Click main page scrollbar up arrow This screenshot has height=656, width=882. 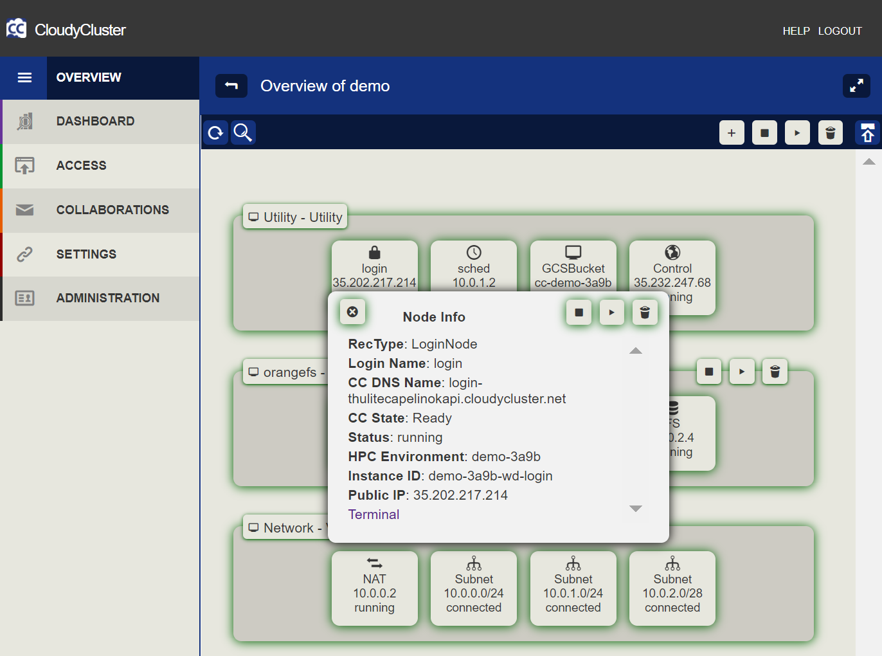click(869, 161)
